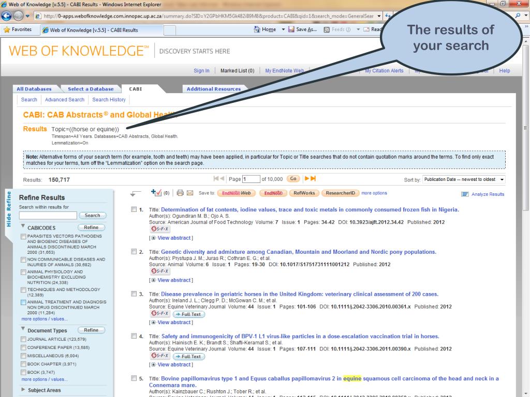
Task: Tick Parasites Vectors Pathogens CABICODE filter
Action: point(23,236)
